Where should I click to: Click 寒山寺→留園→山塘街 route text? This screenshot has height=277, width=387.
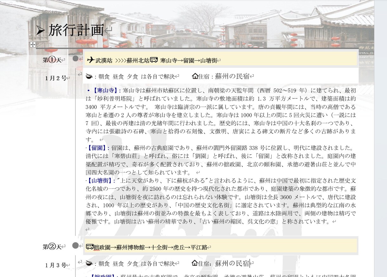[x=188, y=60]
